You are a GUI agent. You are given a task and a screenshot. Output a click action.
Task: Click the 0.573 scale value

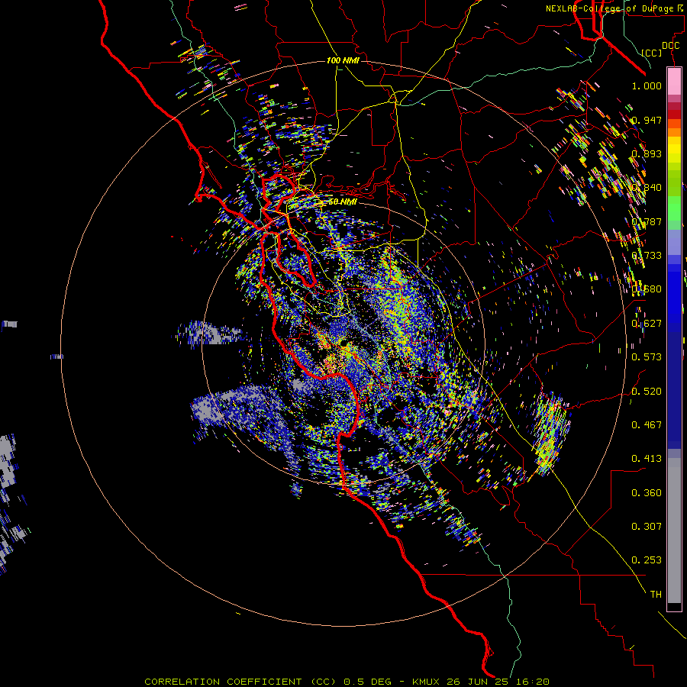point(647,357)
